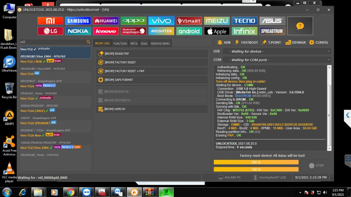Open the LG brand section
The image size is (351, 197).
point(50,31)
